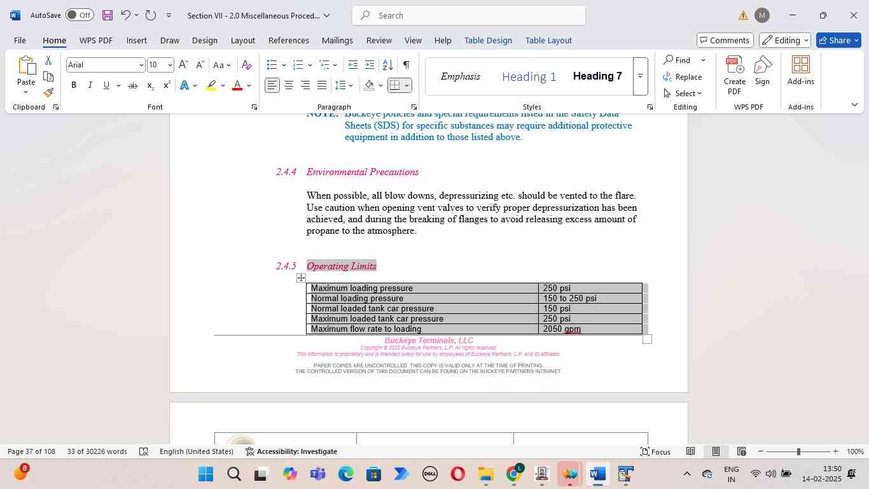The height and width of the screenshot is (489, 869).
Task: Expand Paste options arrow
Action: [x=26, y=92]
